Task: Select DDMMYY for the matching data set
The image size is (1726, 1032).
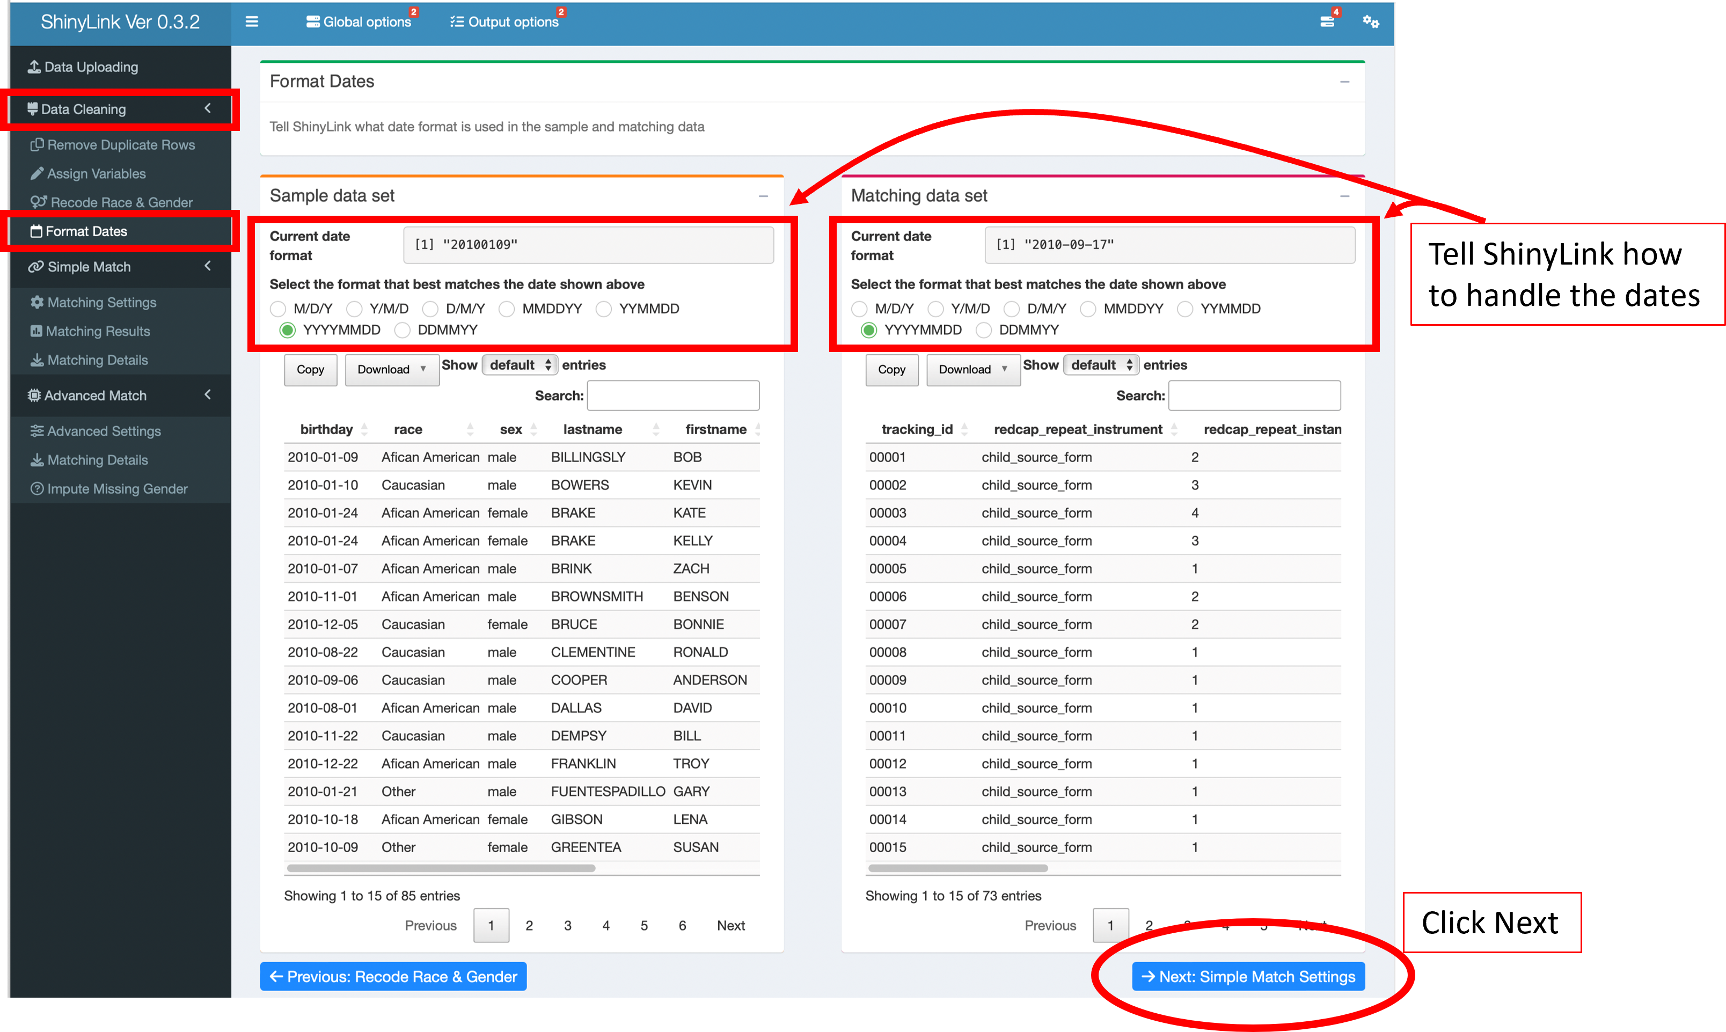Action: tap(983, 331)
